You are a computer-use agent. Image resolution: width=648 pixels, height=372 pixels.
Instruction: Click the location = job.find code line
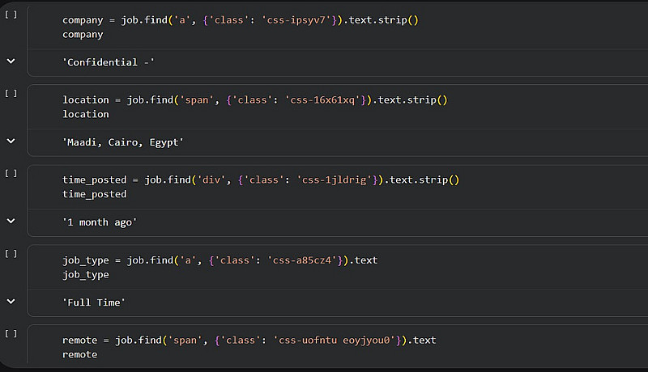click(255, 100)
